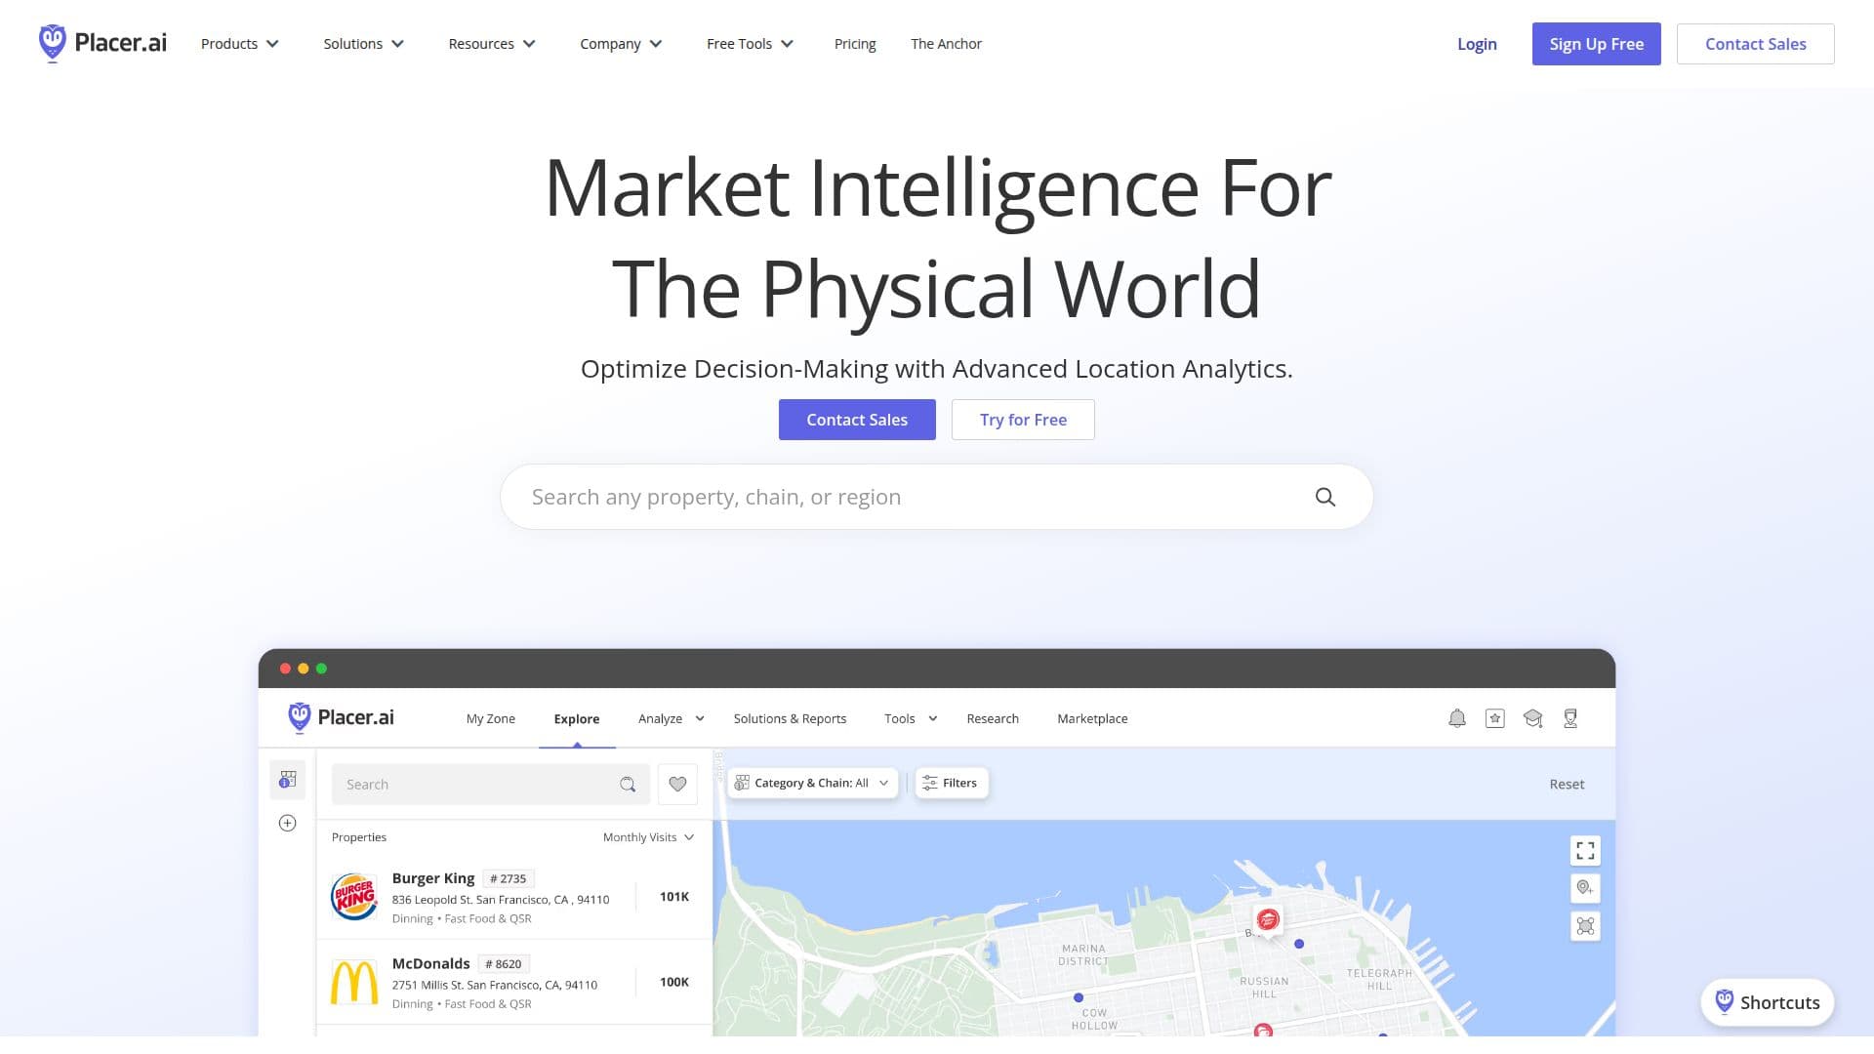Image resolution: width=1874 pixels, height=1054 pixels.
Task: Click the McDonalds golden arches logo
Action: (x=354, y=982)
